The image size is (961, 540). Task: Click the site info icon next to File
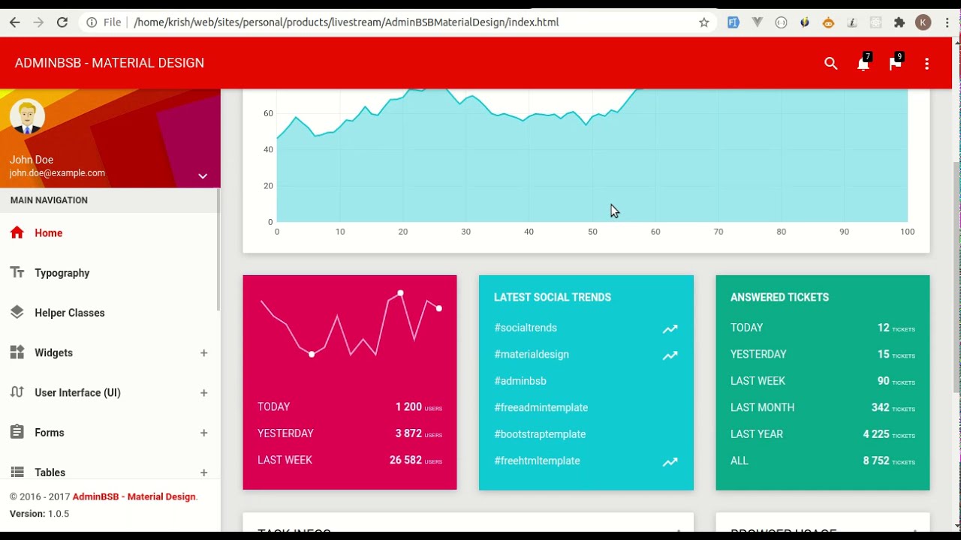point(92,22)
